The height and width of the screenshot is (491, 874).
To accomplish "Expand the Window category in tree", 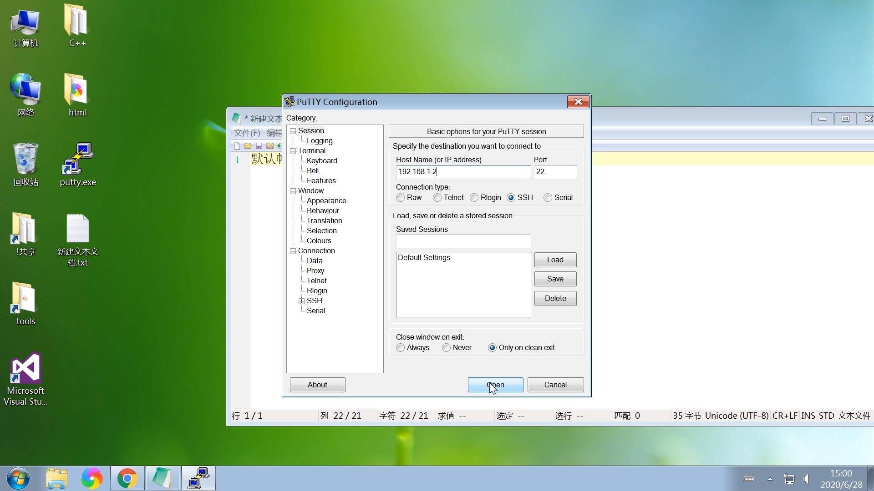I will tap(293, 190).
